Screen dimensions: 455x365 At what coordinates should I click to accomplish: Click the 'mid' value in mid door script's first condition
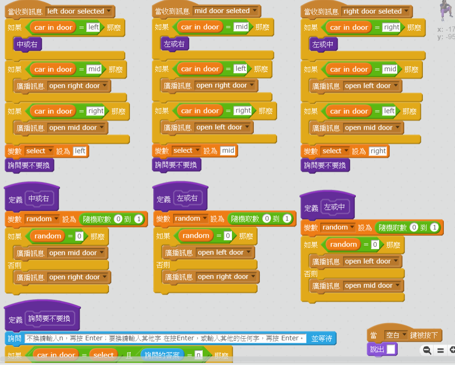(x=241, y=27)
